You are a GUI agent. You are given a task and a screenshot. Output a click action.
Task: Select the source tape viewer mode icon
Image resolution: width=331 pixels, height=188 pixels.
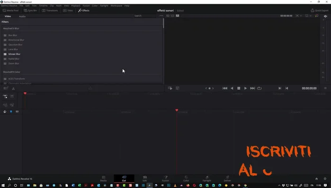click(x=172, y=16)
